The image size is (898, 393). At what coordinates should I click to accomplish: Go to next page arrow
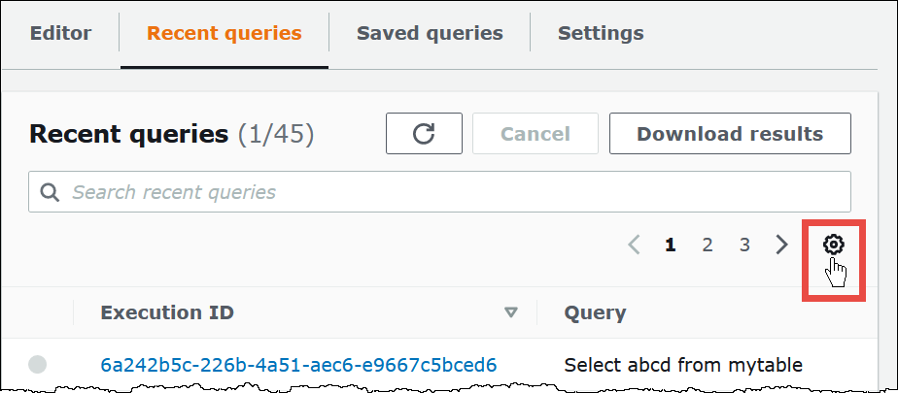[x=781, y=245]
